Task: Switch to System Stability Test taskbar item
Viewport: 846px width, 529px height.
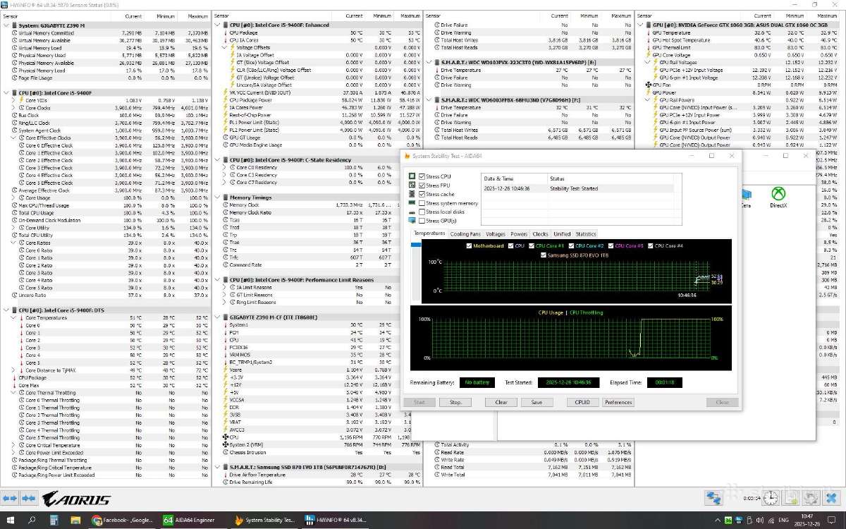Action: pos(264,520)
